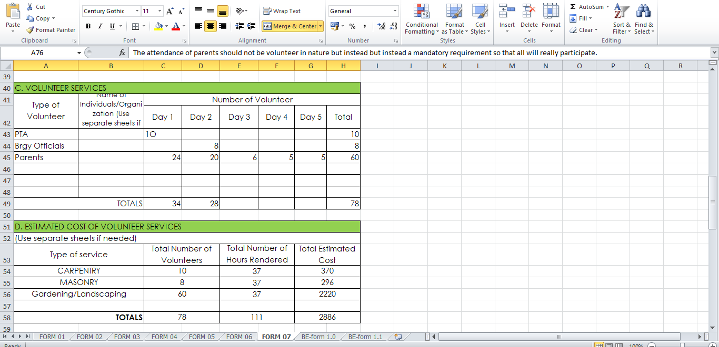Set Top Align vertical alignment
Image resolution: width=719 pixels, height=347 pixels.
click(198, 11)
